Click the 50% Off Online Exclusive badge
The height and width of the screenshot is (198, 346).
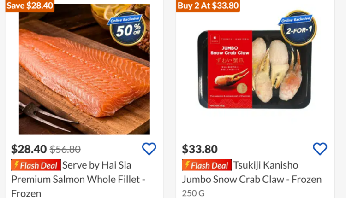(x=126, y=28)
